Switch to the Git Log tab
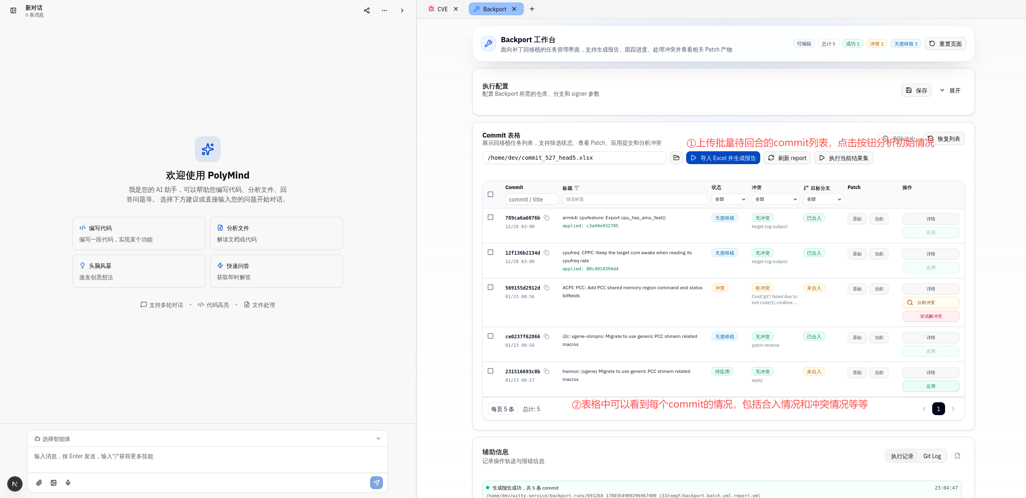The width and height of the screenshot is (1026, 498). click(x=932, y=456)
